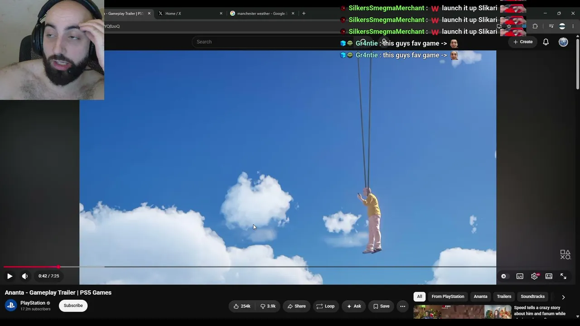
Task: Close the Home / X tab
Action: (x=221, y=14)
